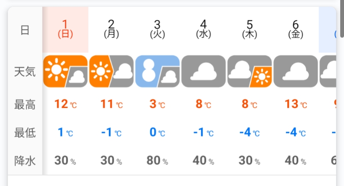Click the sunny-then-cloudy icon for day 1

click(65, 71)
